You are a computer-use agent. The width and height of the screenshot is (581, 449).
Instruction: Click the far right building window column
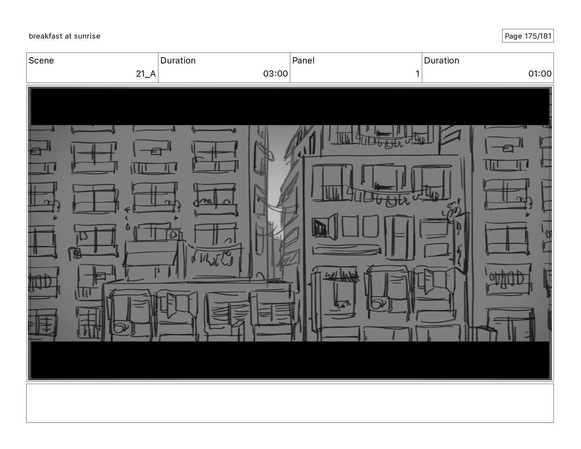pyautogui.click(x=507, y=233)
